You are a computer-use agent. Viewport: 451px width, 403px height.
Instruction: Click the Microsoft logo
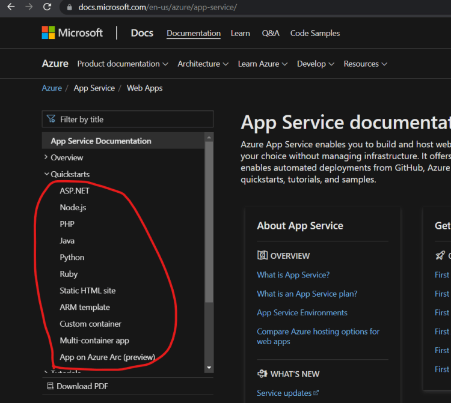(72, 33)
